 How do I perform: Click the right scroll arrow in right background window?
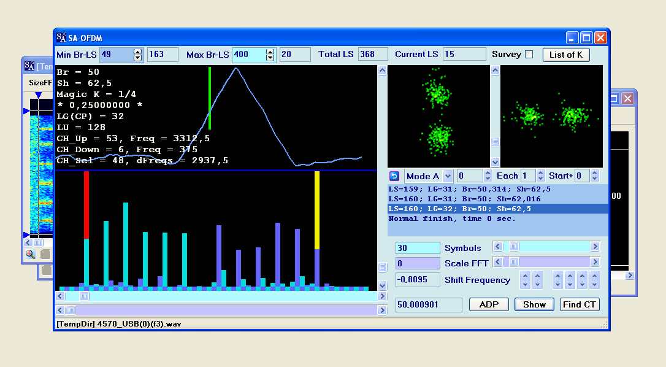pos(630,275)
